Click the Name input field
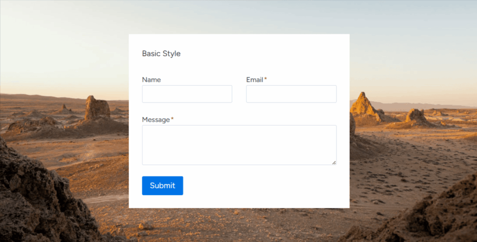The height and width of the screenshot is (242, 477). pyautogui.click(x=187, y=94)
